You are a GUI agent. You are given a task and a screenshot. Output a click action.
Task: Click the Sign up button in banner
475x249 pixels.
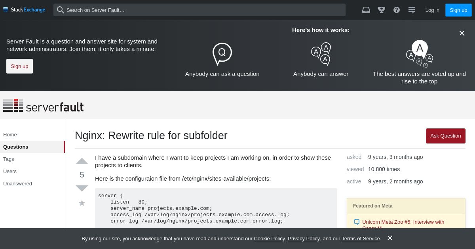(19, 66)
